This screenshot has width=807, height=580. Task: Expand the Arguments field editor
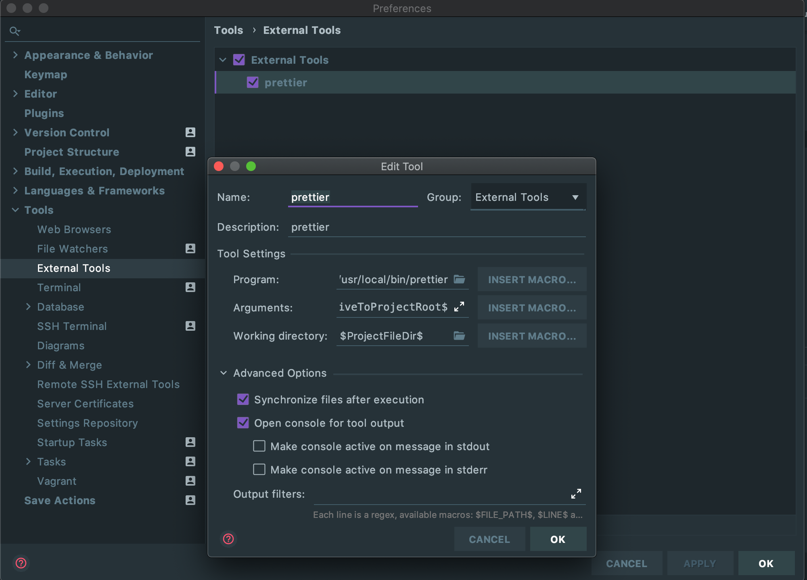tap(459, 307)
